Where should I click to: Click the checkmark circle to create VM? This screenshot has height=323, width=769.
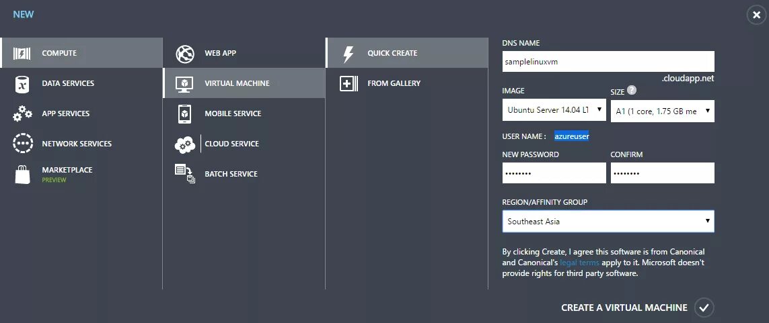(704, 308)
